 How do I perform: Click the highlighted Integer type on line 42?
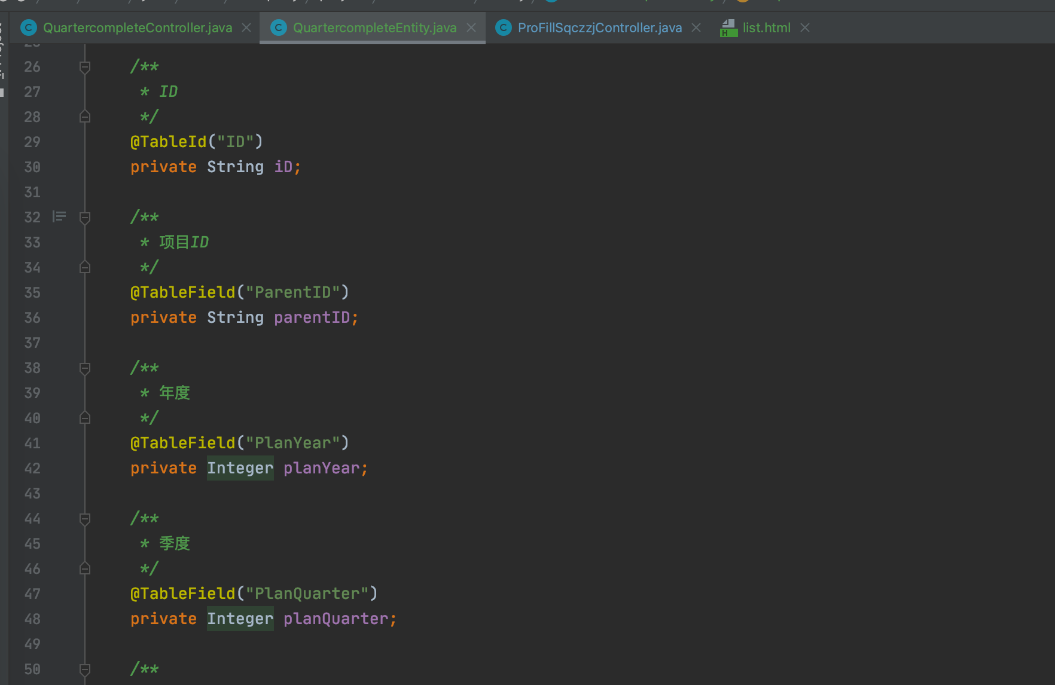point(240,468)
